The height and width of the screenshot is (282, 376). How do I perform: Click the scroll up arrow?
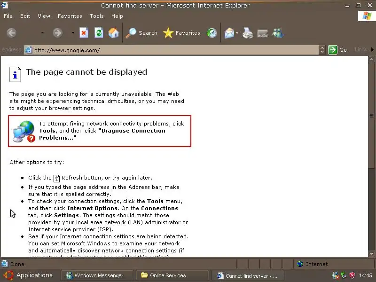coord(372,59)
